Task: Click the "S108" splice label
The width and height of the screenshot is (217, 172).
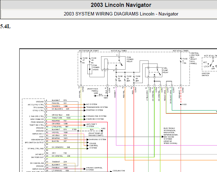Action: pos(74,129)
